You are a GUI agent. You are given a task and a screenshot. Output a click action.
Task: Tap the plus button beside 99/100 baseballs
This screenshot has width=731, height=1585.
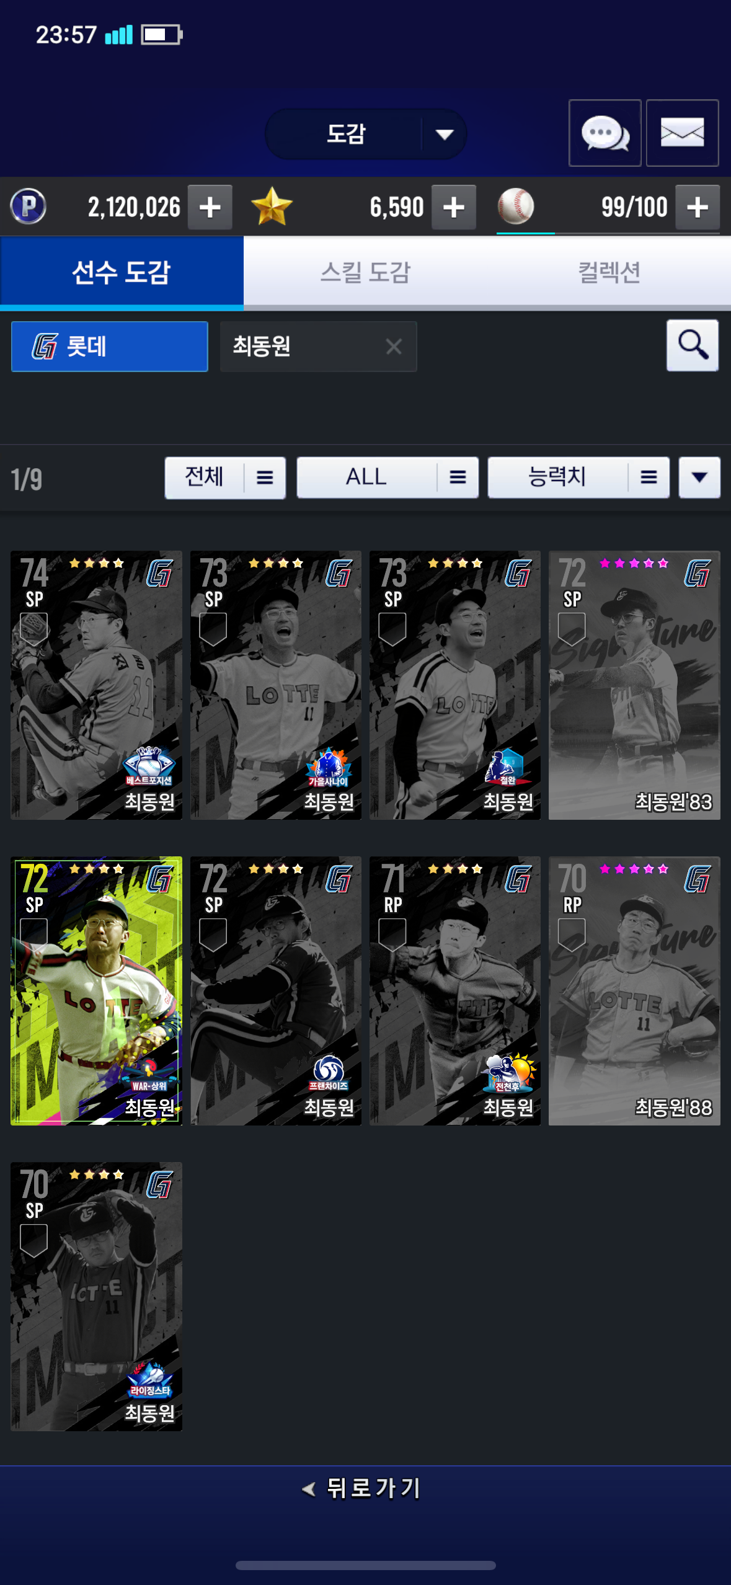(x=698, y=207)
